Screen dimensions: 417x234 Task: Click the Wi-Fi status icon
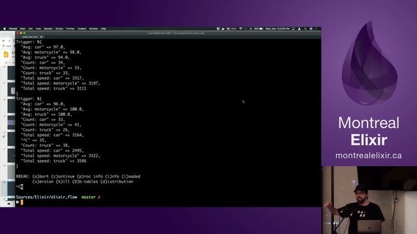240,29
